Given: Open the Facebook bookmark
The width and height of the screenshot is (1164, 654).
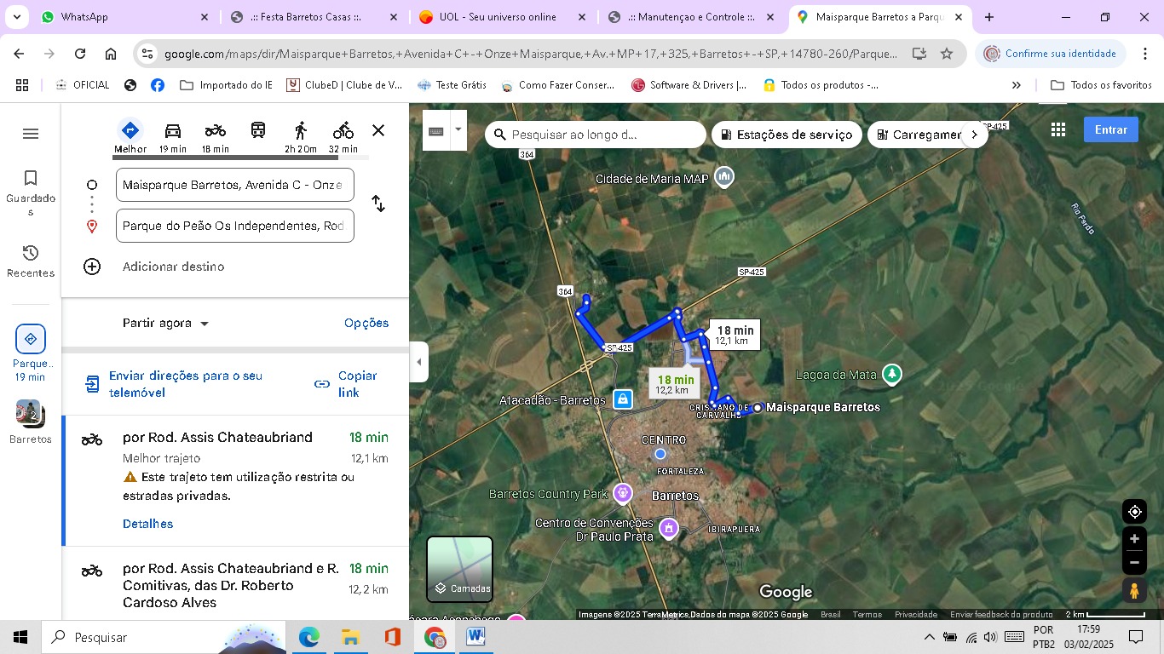Looking at the screenshot, I should 158,85.
